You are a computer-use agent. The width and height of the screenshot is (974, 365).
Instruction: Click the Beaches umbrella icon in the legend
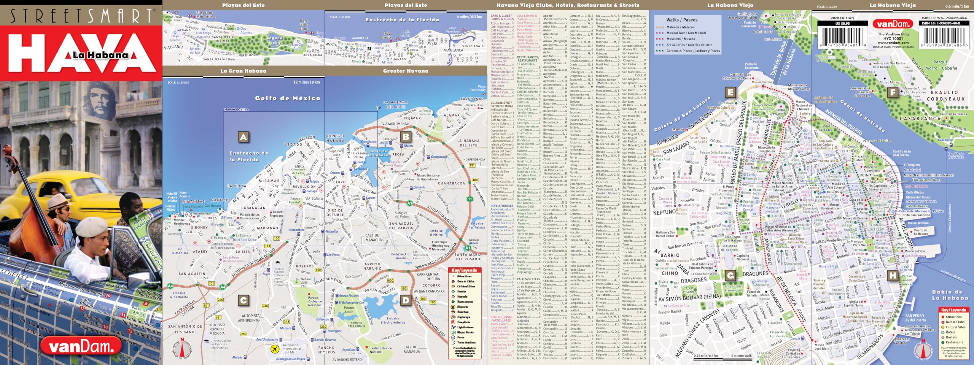pyautogui.click(x=453, y=311)
